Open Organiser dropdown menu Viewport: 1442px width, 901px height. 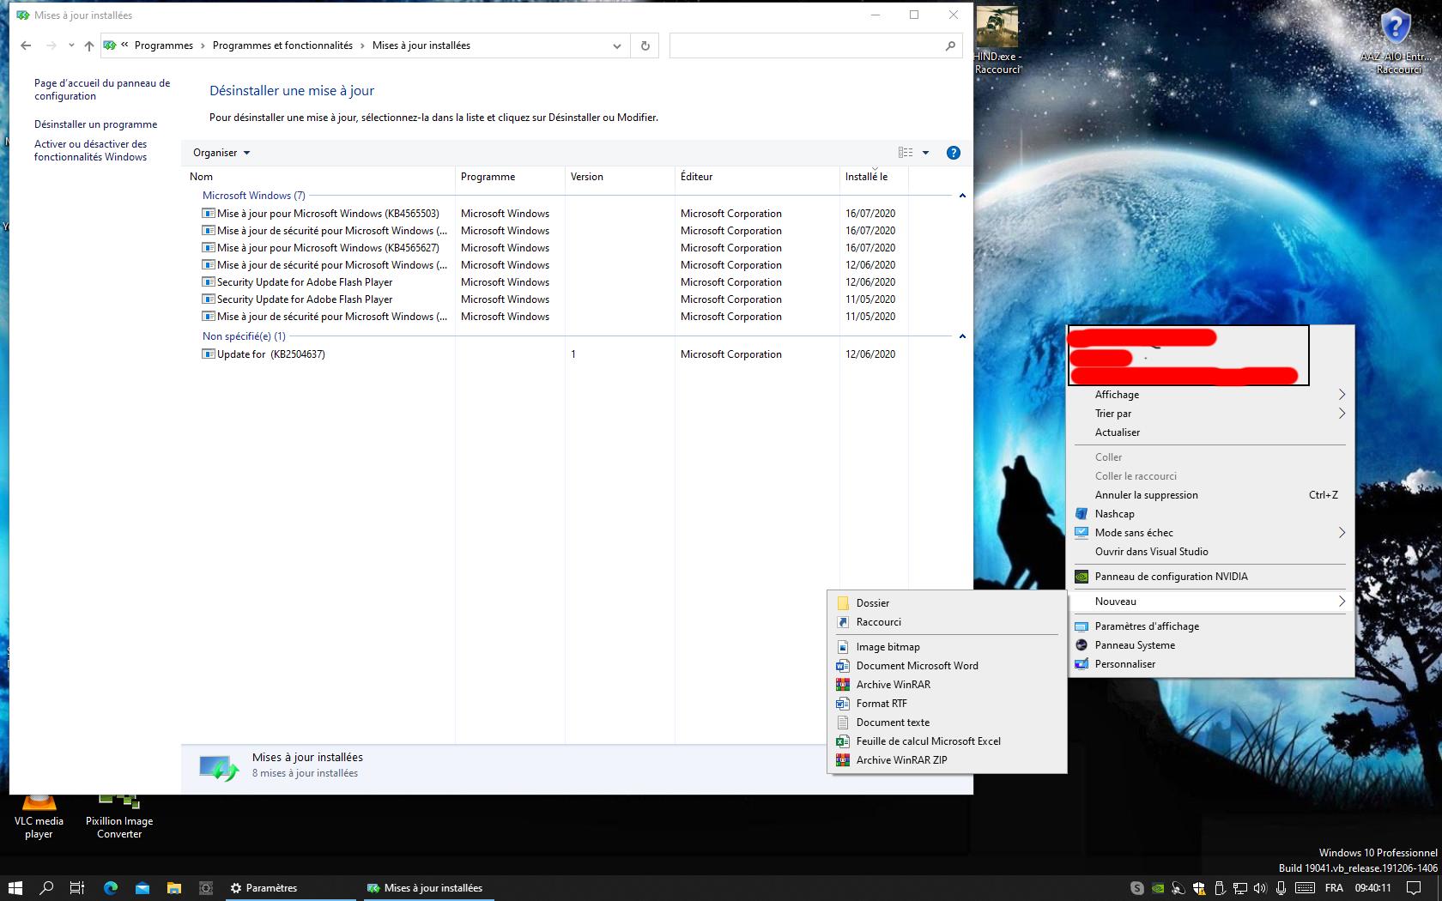221,153
